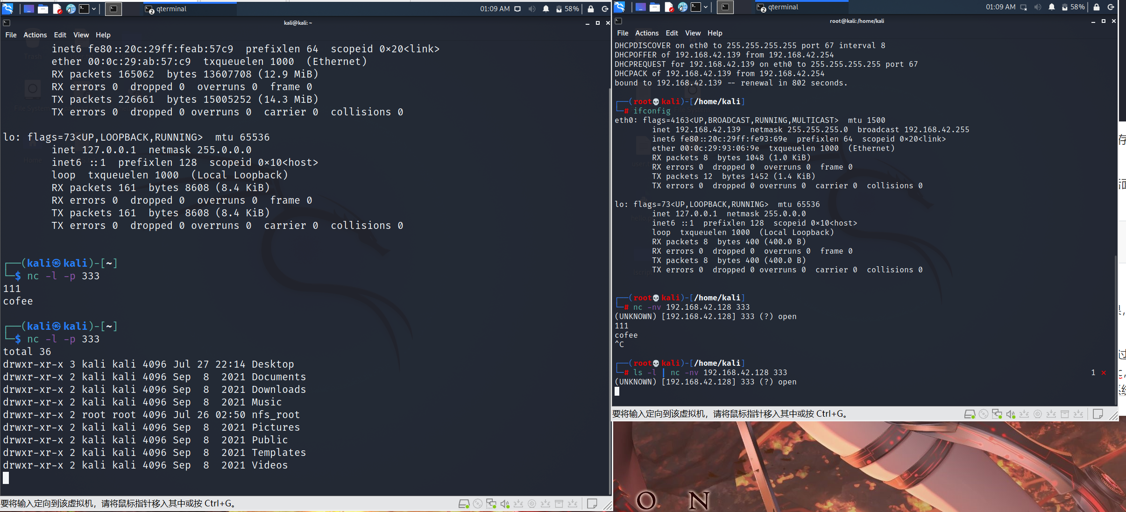
Task: Open the File menu in the root@kali terminal
Action: [x=623, y=33]
